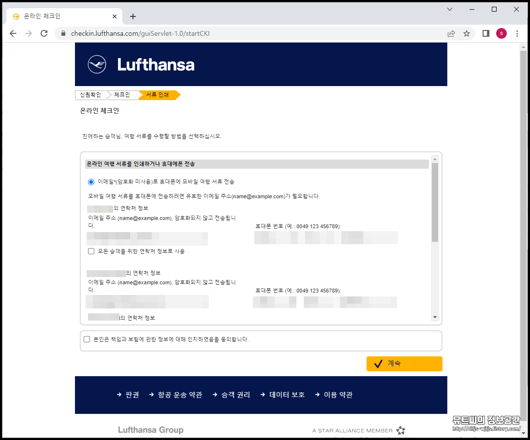Click the first passenger phone number field
530x440 pixels.
pos(326,237)
